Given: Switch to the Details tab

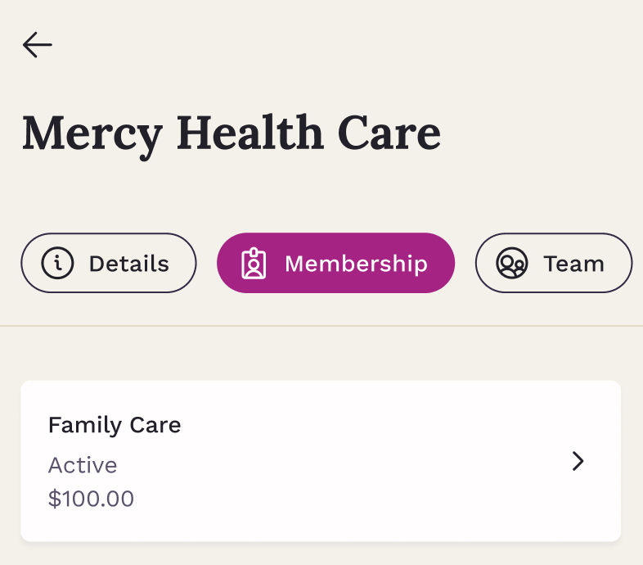Looking at the screenshot, I should [x=128, y=264].
